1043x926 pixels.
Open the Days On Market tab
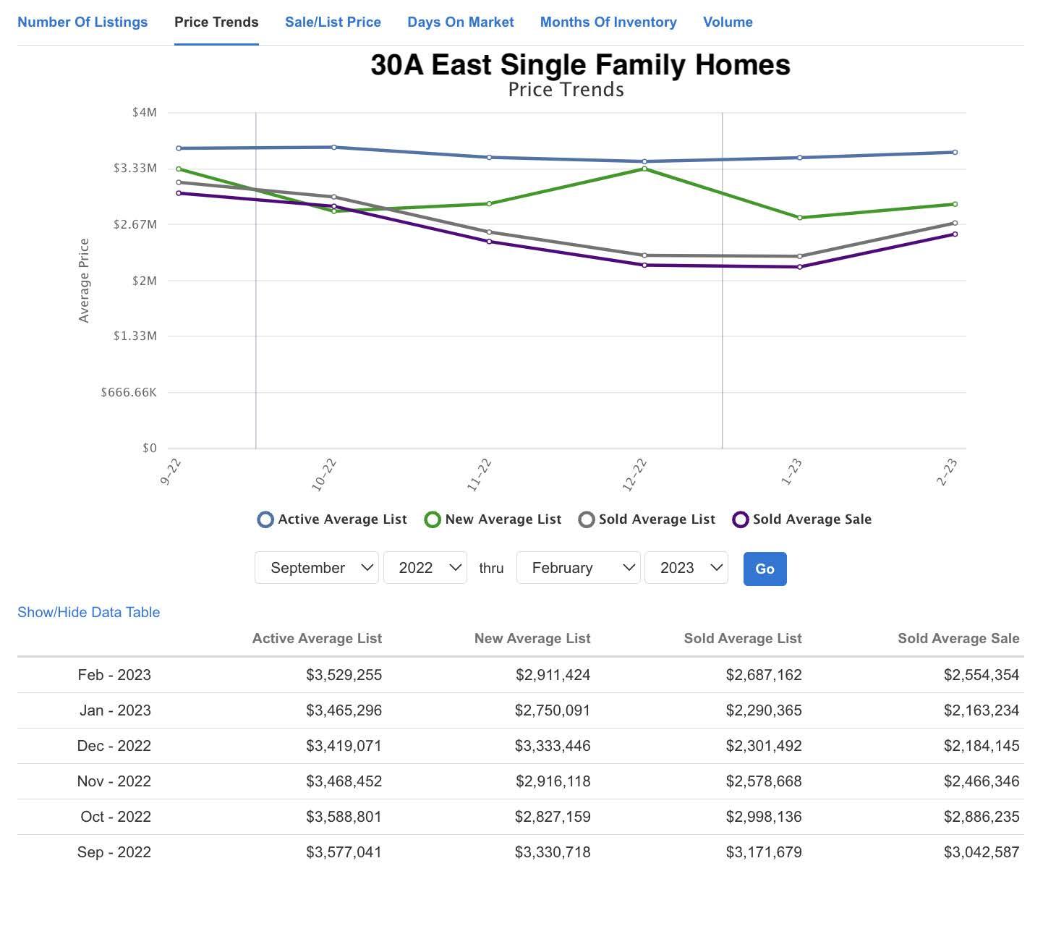461,22
